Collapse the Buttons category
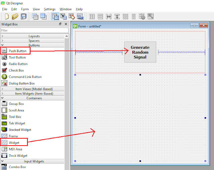Viewport: 214px width, 170px height. [32, 45]
